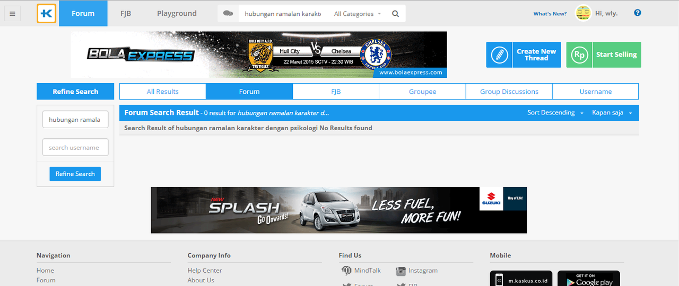This screenshot has height=286, width=679.
Task: Focus the top search query field
Action: [x=283, y=14]
